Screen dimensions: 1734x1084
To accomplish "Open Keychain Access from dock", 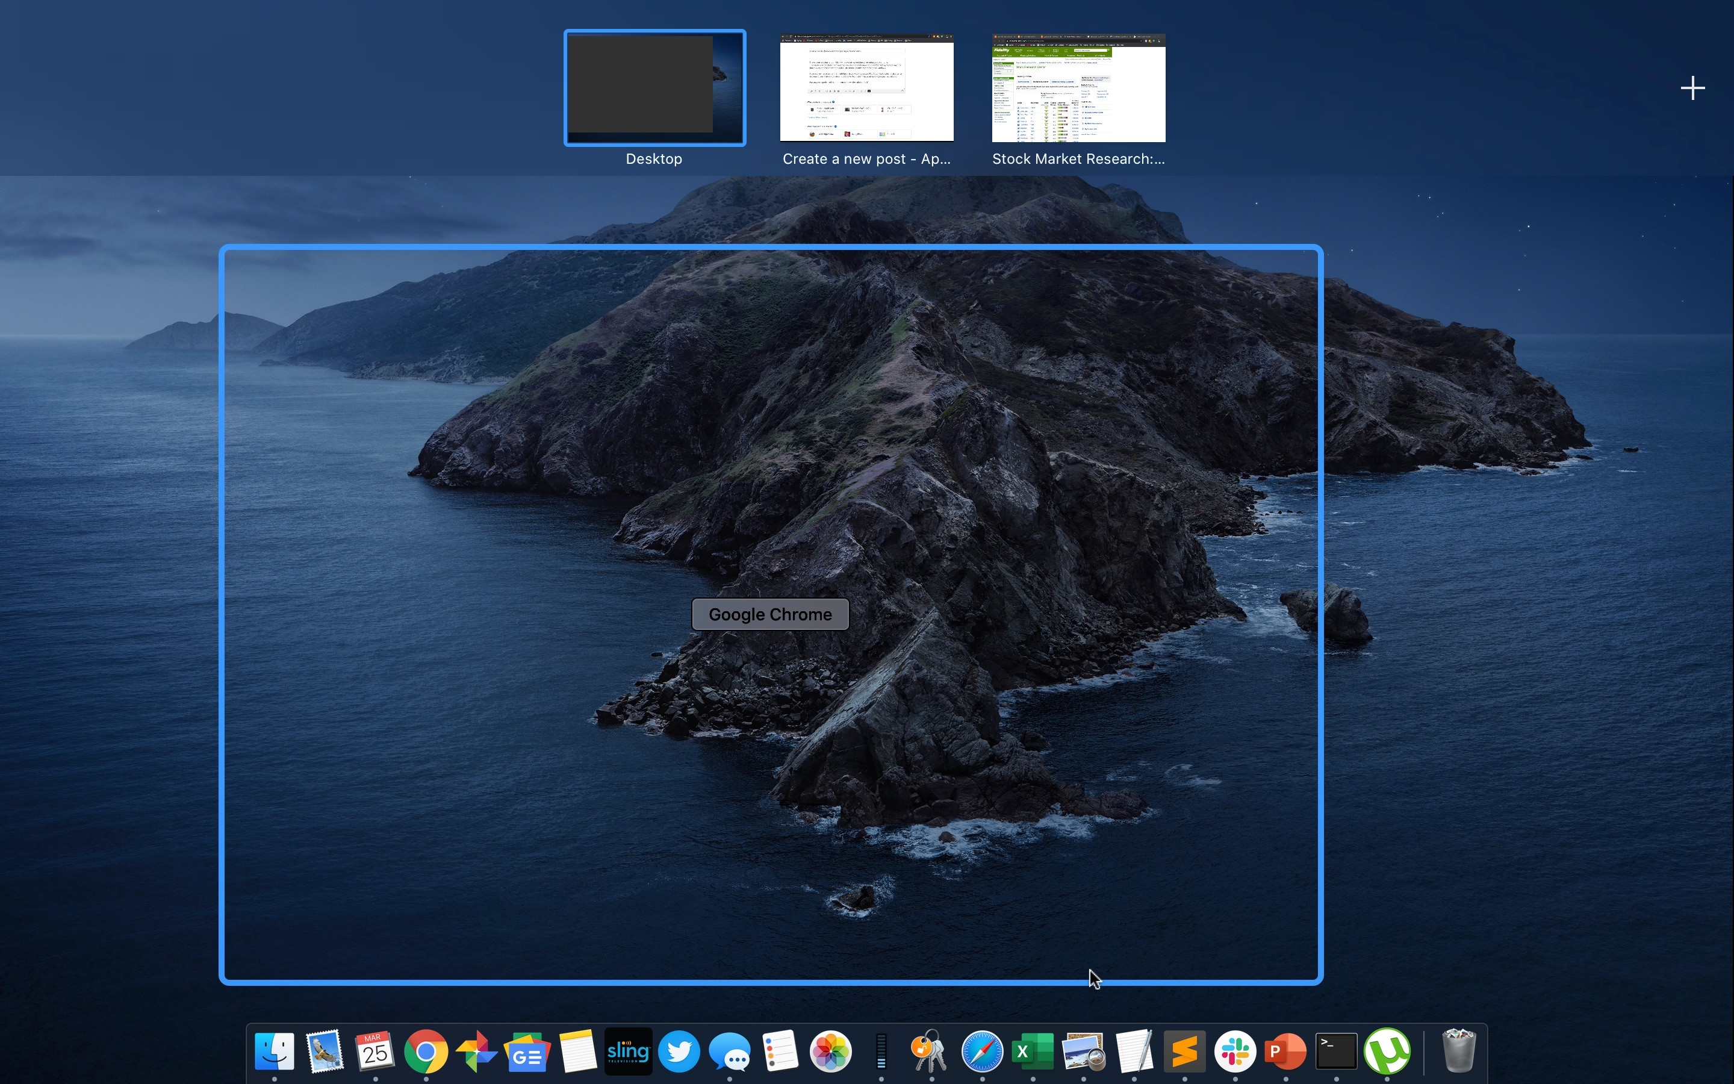I will point(931,1051).
